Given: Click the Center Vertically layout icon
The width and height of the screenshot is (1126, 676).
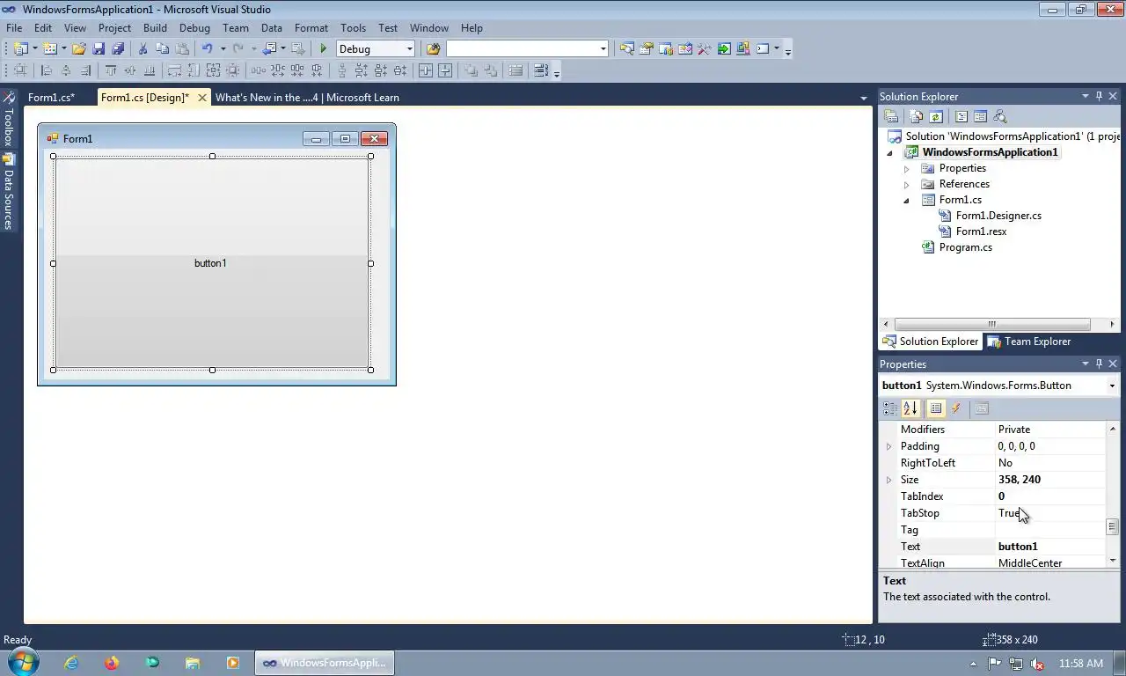Looking at the screenshot, I should (x=446, y=70).
